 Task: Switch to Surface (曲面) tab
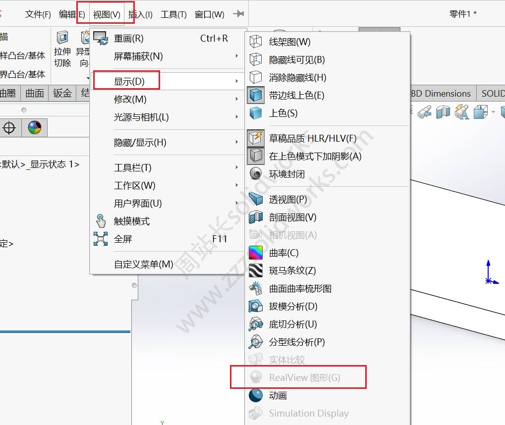click(x=35, y=93)
